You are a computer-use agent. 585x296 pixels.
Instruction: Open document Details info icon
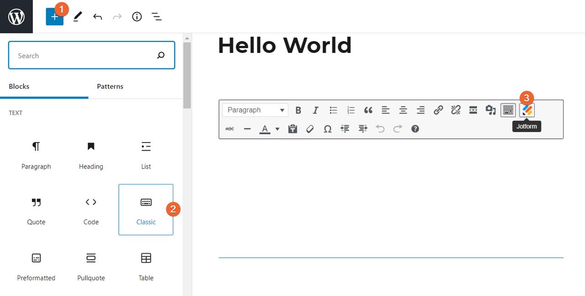point(137,17)
